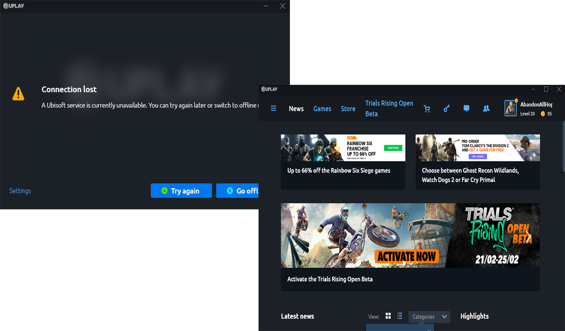Click the profile avatar picture
Viewport: 565px width, 331px height.
[x=510, y=108]
